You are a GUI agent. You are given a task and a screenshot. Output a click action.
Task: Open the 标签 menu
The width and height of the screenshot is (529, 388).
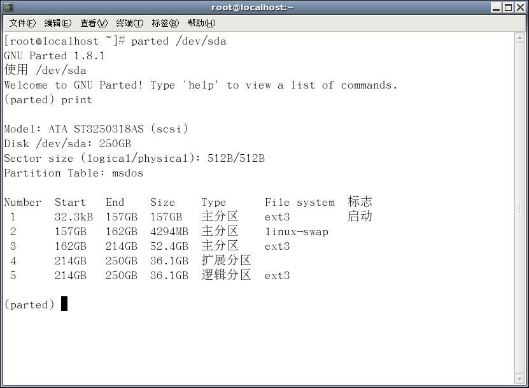point(164,22)
